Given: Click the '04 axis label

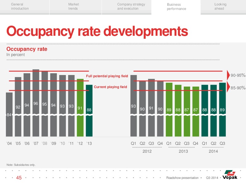Looking at the screenshot, I should 9,143.
